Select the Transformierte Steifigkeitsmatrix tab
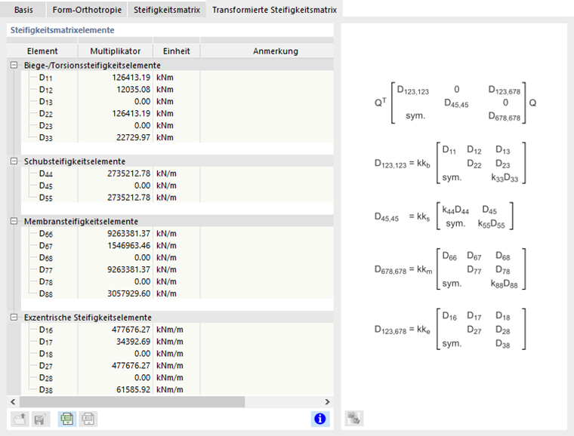Image resolution: width=574 pixels, height=436 pixels. pos(275,9)
